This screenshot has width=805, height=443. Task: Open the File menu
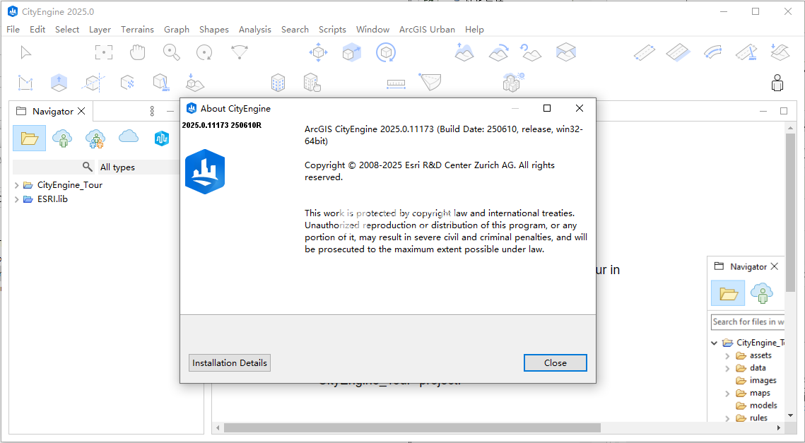click(13, 29)
